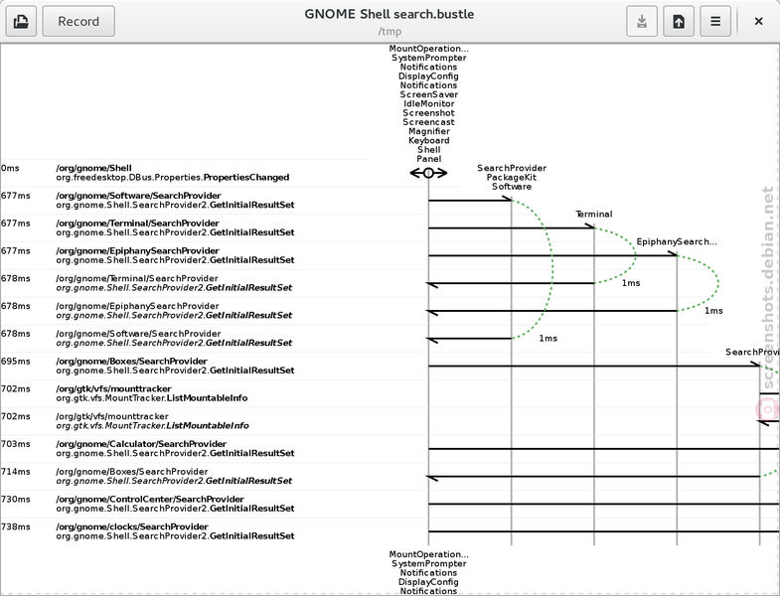The width and height of the screenshot is (780, 596).
Task: Click the MountOperation... label at top
Action: pyautogui.click(x=428, y=49)
